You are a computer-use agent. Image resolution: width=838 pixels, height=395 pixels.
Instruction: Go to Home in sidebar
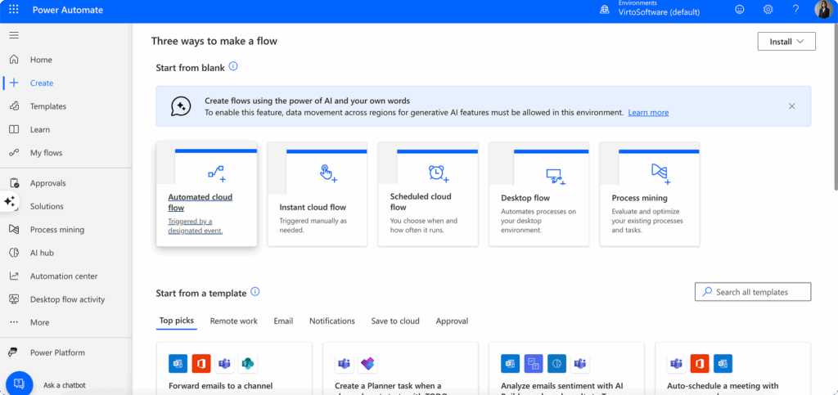click(x=41, y=60)
